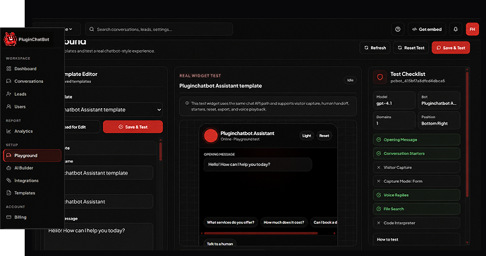Click the Reset Test button
The width and height of the screenshot is (486, 256).
click(411, 48)
